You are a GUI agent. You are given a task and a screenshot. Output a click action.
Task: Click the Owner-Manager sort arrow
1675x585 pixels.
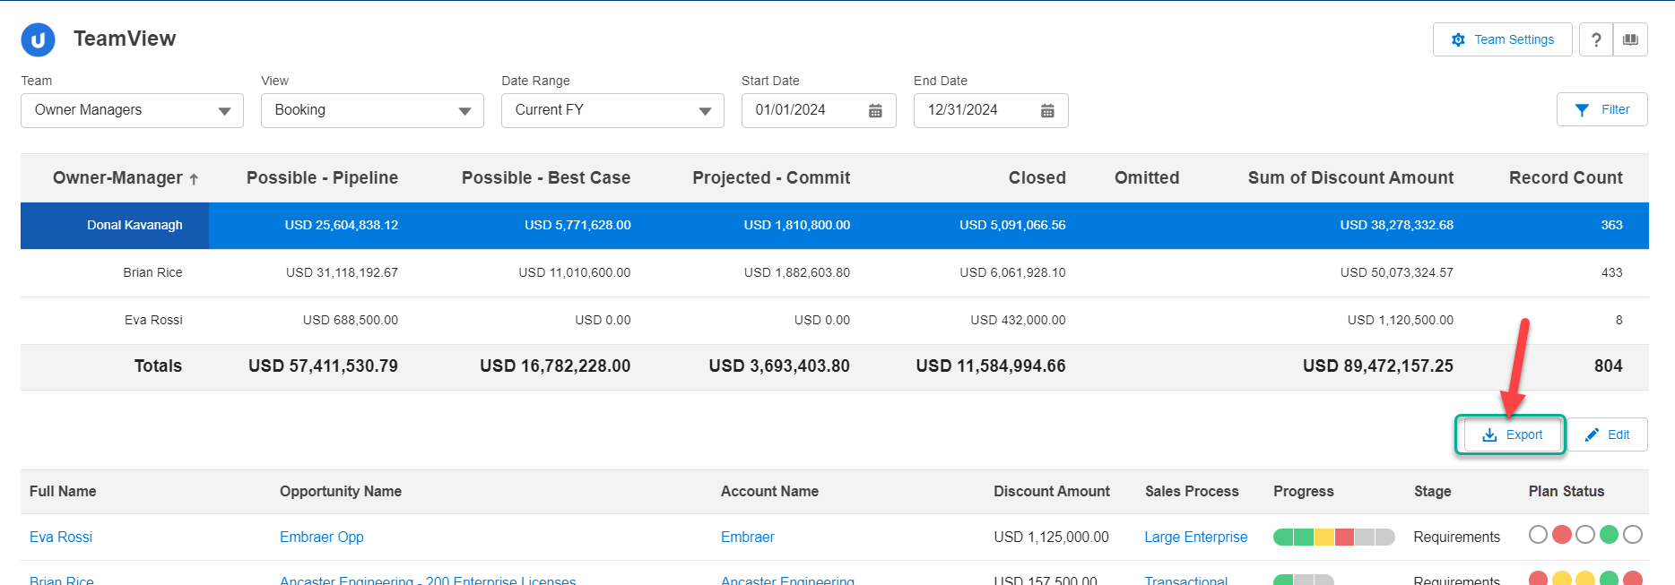click(194, 179)
